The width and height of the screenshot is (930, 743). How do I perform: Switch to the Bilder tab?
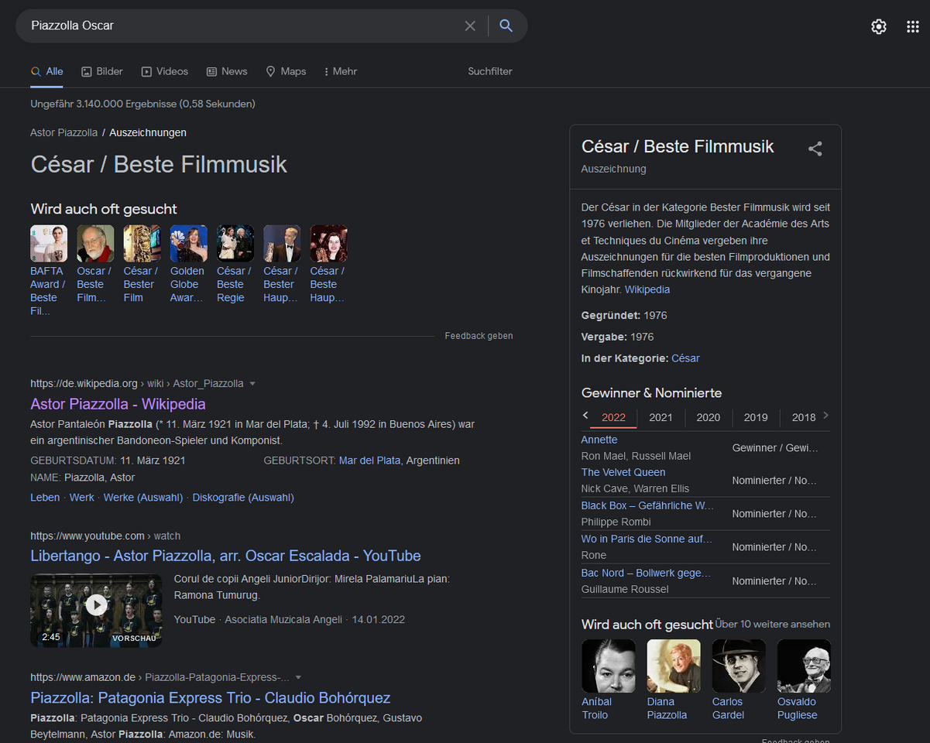[102, 71]
